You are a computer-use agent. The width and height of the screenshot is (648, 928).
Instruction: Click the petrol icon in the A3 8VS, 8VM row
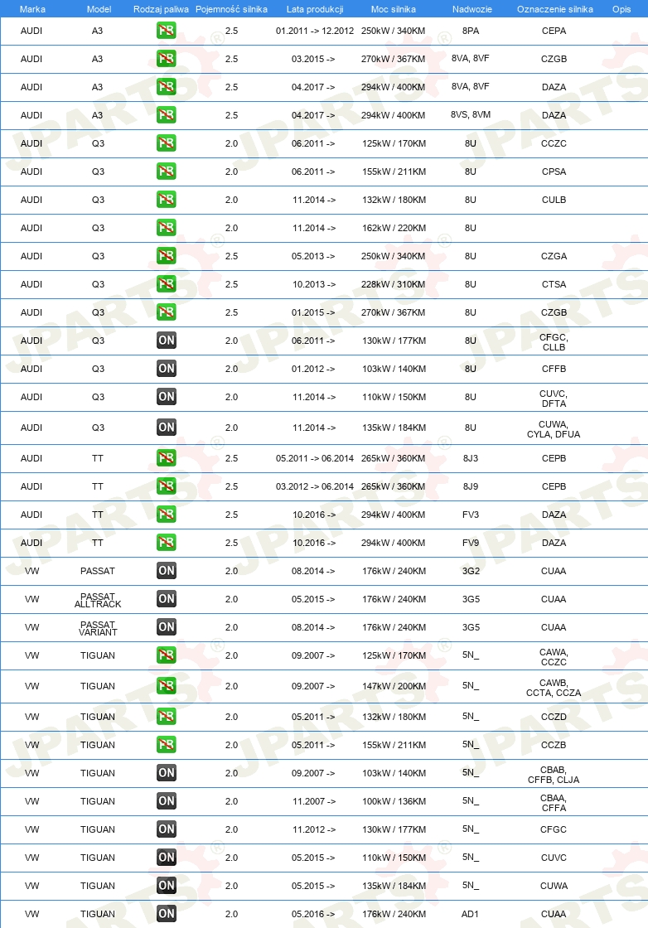coord(167,115)
